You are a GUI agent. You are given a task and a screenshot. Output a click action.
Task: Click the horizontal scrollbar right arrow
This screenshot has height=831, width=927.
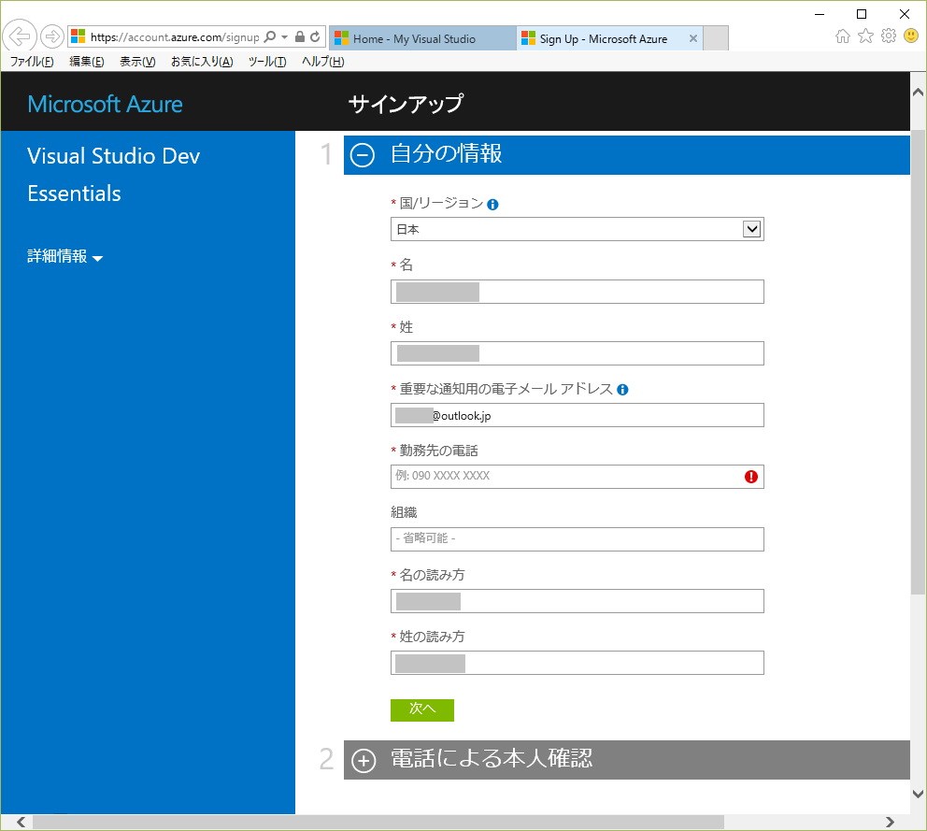890,823
